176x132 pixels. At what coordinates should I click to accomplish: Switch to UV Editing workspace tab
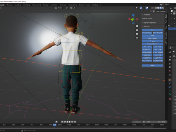26,5
